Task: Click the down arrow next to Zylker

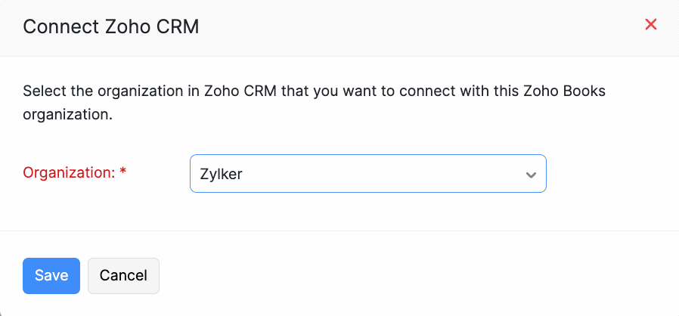Action: [x=531, y=175]
